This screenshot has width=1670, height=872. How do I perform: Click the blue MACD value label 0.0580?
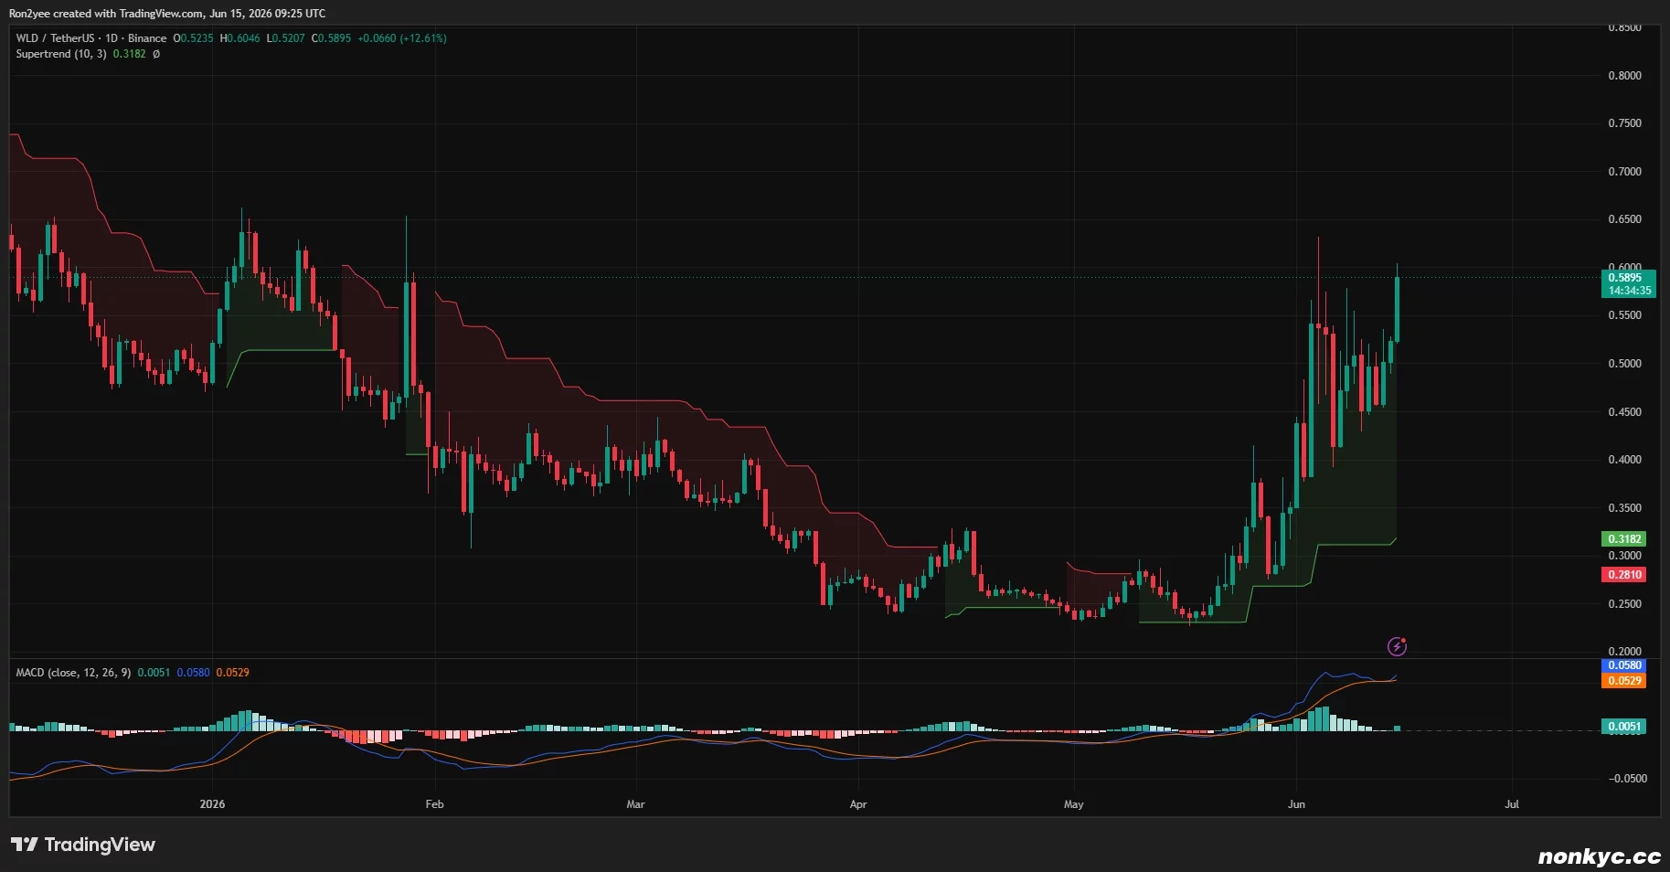tap(1623, 665)
